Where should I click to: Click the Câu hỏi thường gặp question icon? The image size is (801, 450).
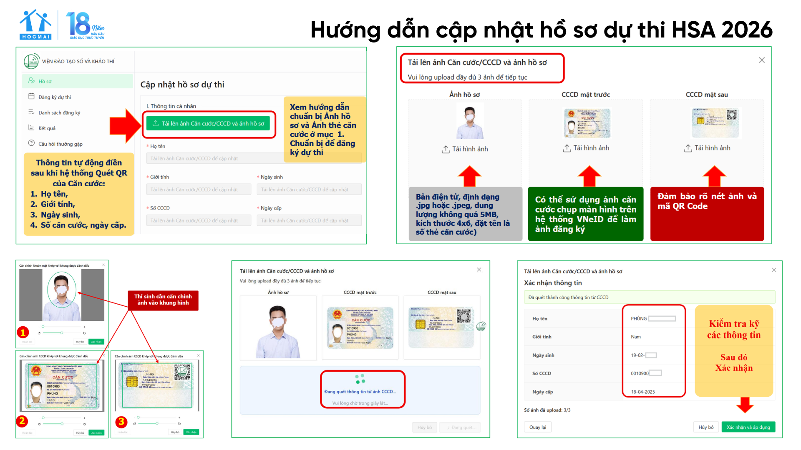point(31,143)
